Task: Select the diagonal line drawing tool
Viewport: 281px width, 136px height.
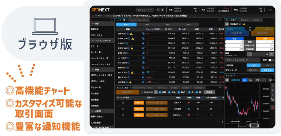Action: point(273,95)
